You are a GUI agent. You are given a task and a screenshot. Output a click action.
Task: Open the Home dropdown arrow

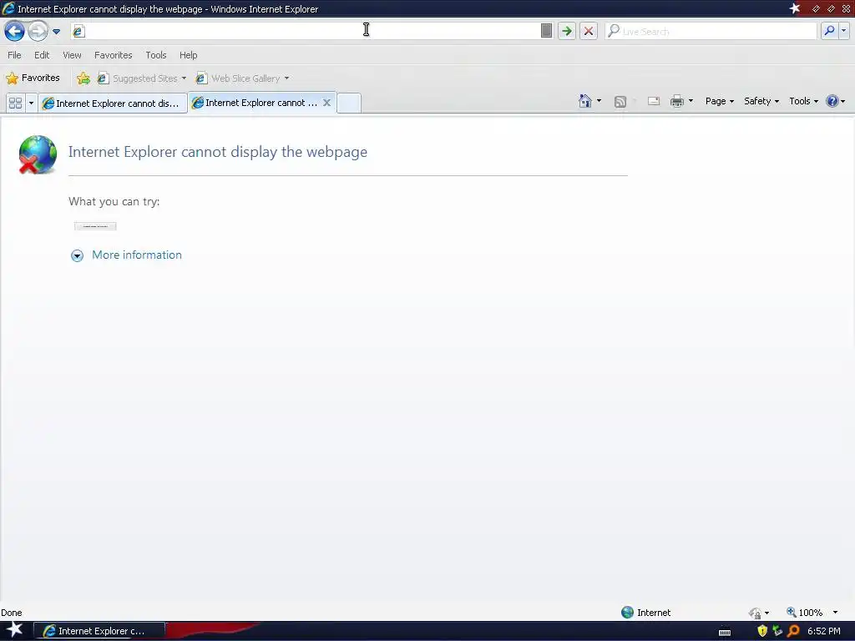(x=600, y=101)
